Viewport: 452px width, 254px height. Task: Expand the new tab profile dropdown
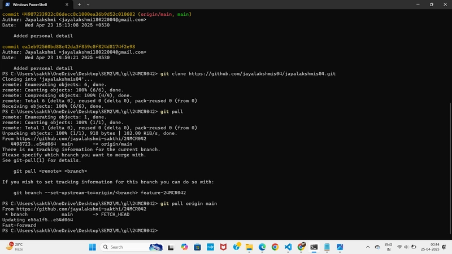point(88,5)
